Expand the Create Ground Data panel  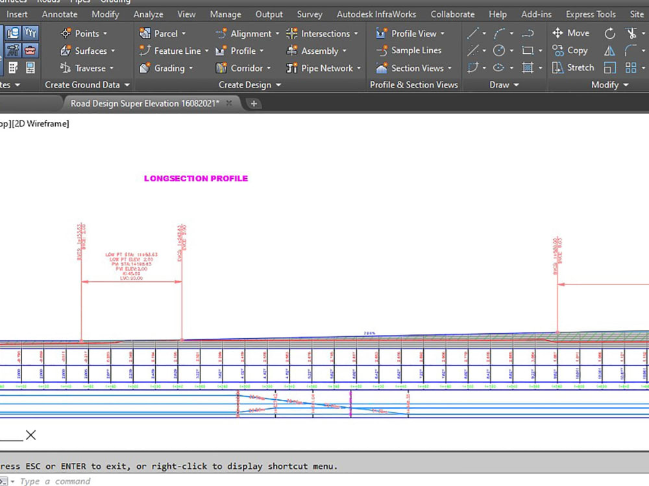88,85
